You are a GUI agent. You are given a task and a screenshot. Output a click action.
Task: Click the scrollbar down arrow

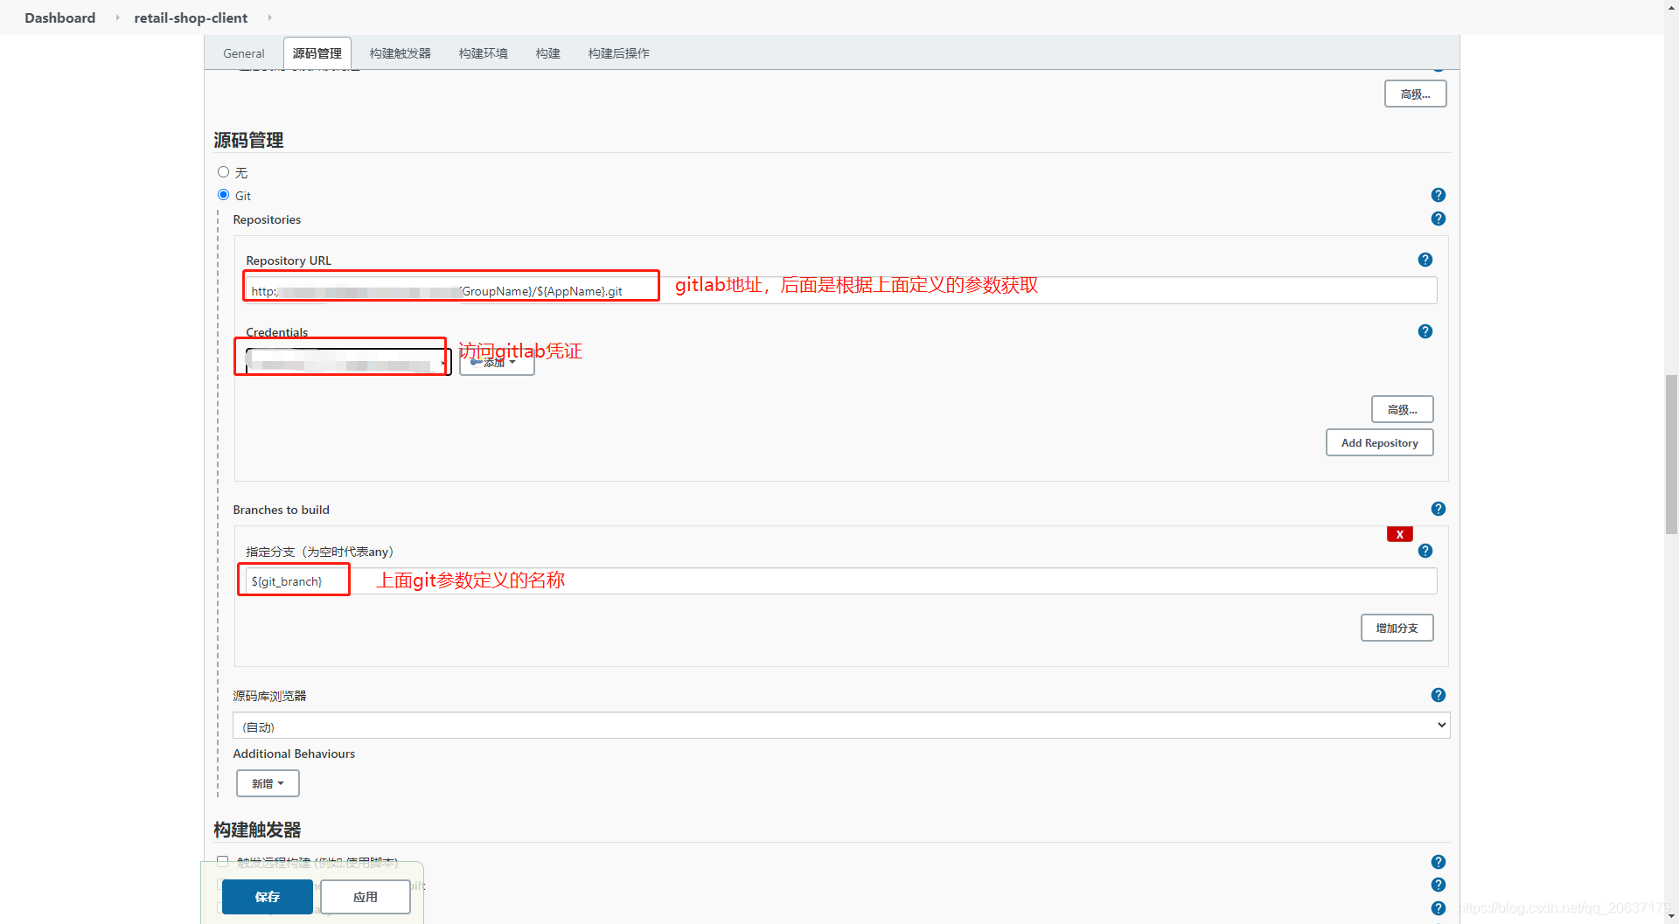1671,916
